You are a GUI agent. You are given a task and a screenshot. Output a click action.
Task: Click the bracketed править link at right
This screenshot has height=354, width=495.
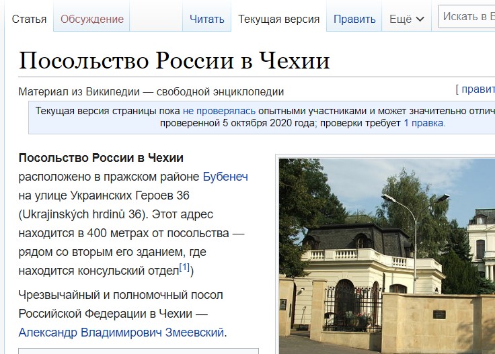(x=478, y=89)
